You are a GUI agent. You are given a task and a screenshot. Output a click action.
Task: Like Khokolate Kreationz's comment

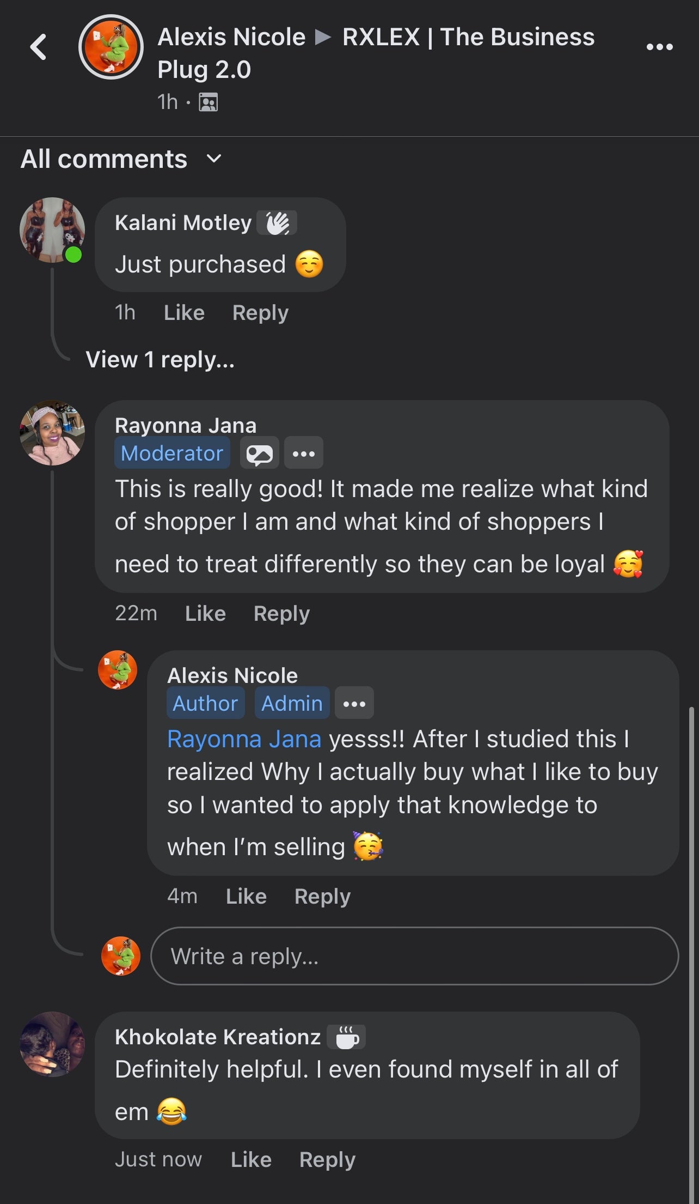click(251, 1160)
